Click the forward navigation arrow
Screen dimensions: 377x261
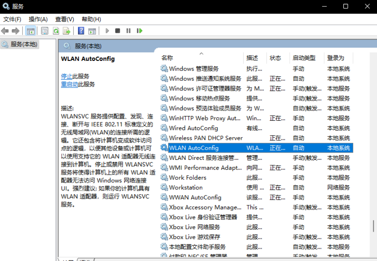pyautogui.click(x=15, y=31)
